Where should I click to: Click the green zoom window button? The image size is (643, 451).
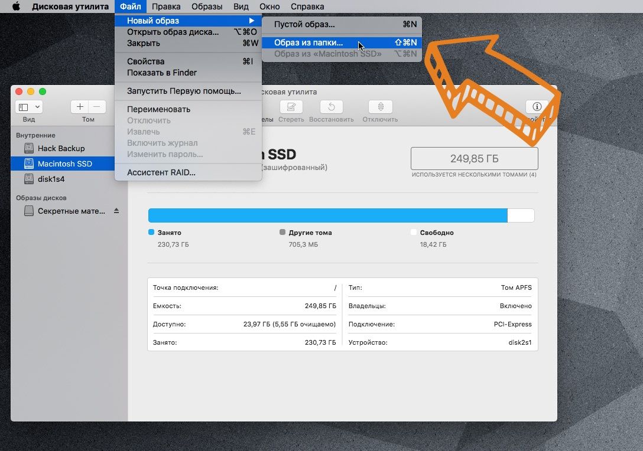point(43,91)
